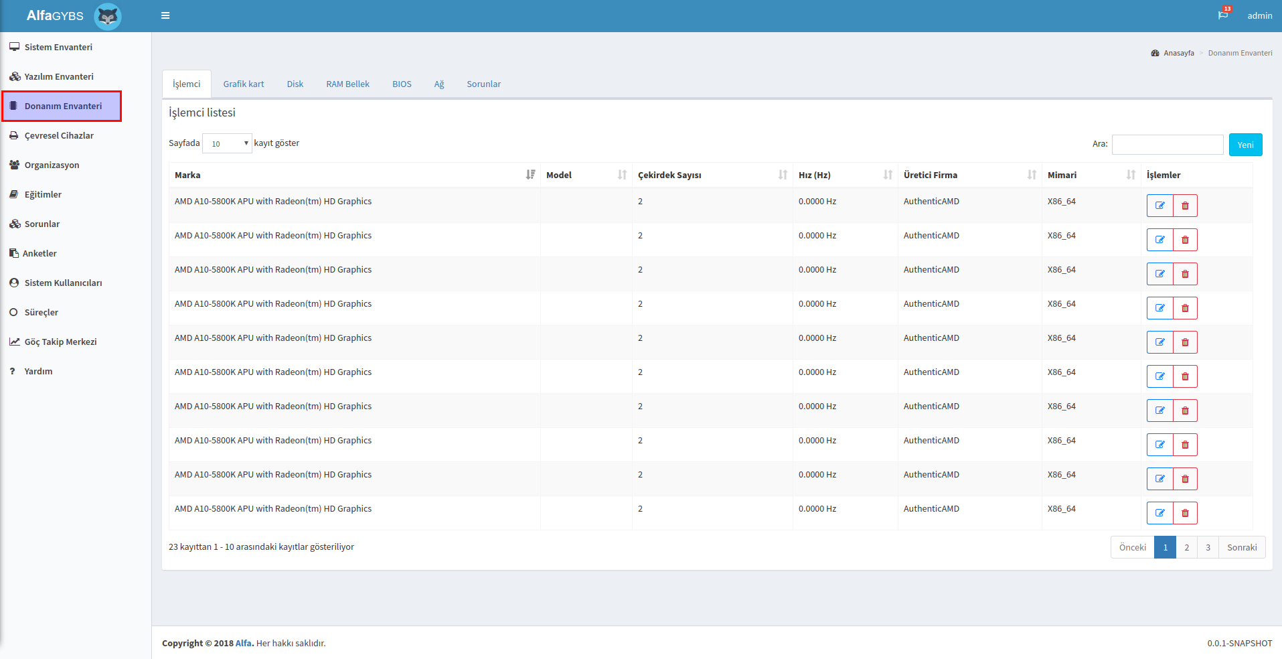Click the Göç Takip Merkezi chart icon
1282x659 pixels.
click(14, 342)
